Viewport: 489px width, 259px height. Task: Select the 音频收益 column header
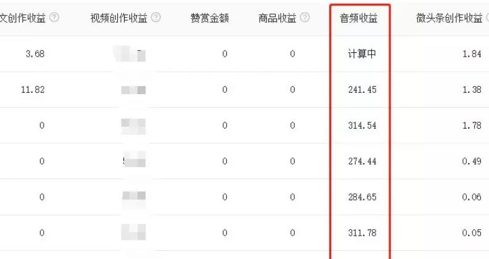(359, 18)
